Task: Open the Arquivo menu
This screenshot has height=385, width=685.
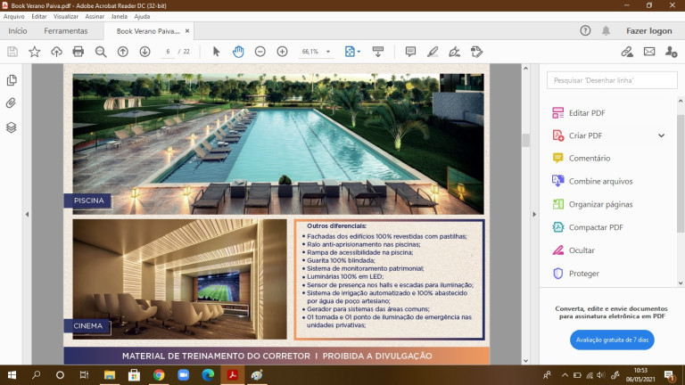Action: [x=14, y=17]
